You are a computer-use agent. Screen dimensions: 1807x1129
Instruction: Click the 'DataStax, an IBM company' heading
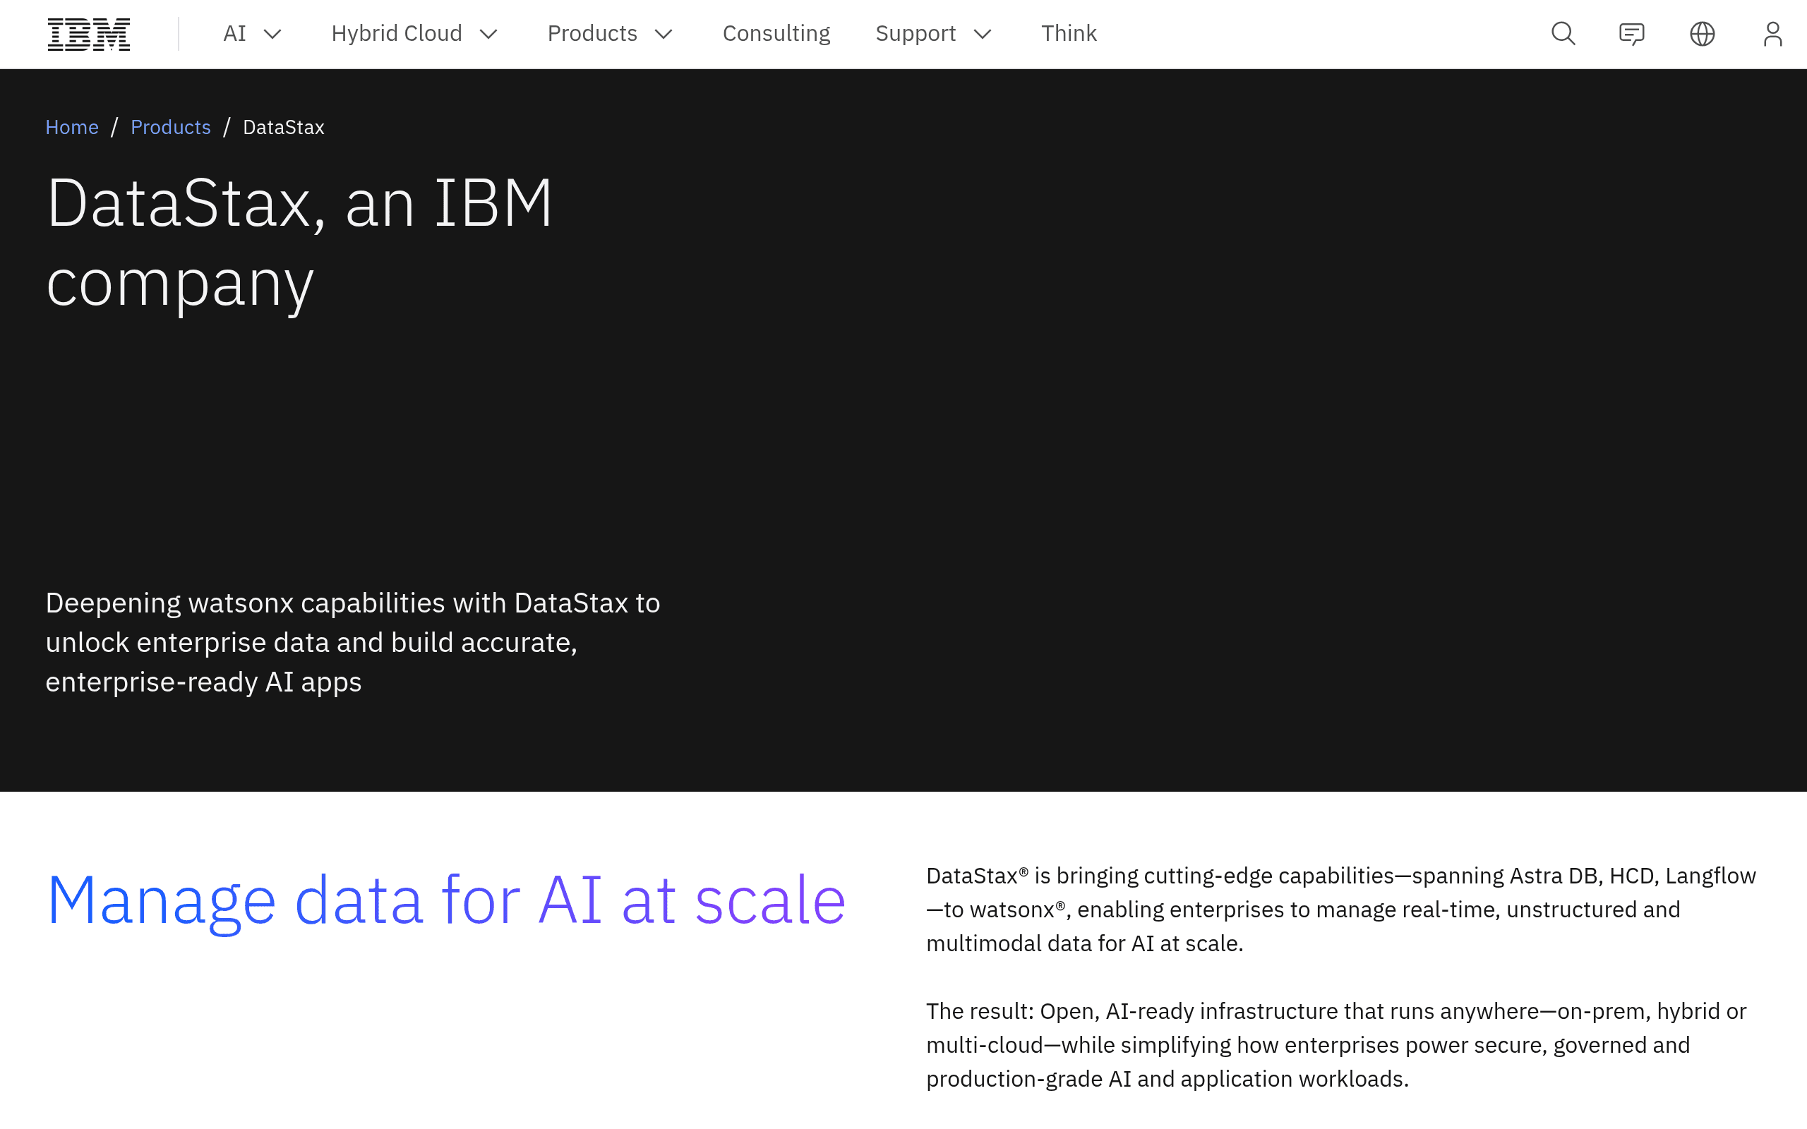click(x=299, y=243)
